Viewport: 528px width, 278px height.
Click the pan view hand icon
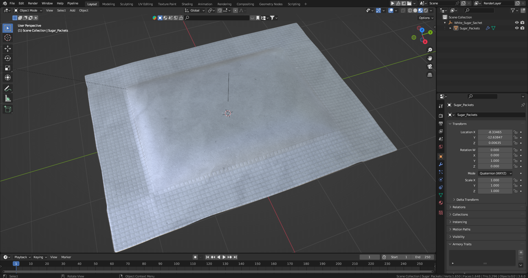(x=430, y=58)
